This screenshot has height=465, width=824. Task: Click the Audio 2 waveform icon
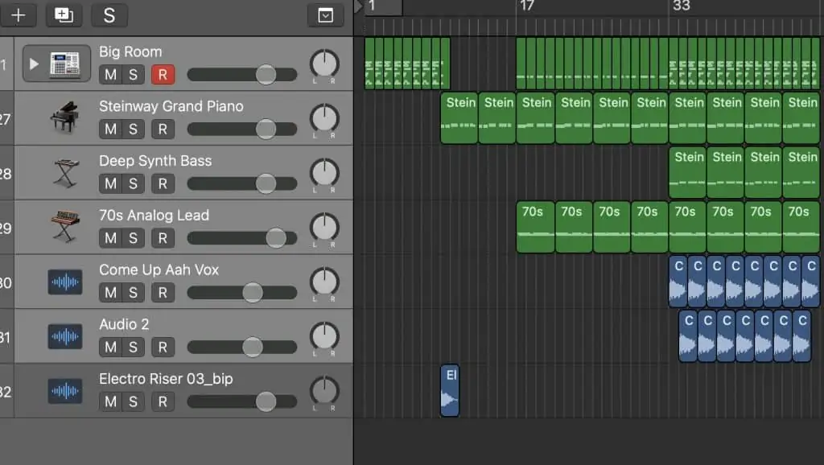point(65,337)
